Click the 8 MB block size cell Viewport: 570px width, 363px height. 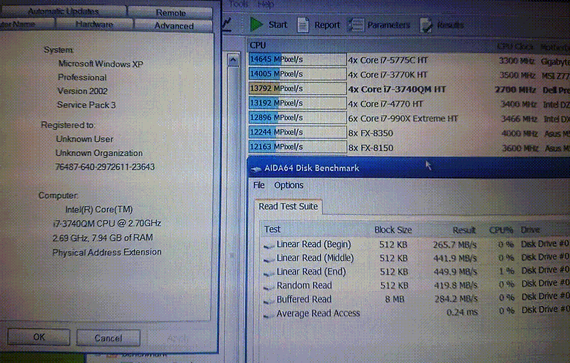click(x=395, y=299)
